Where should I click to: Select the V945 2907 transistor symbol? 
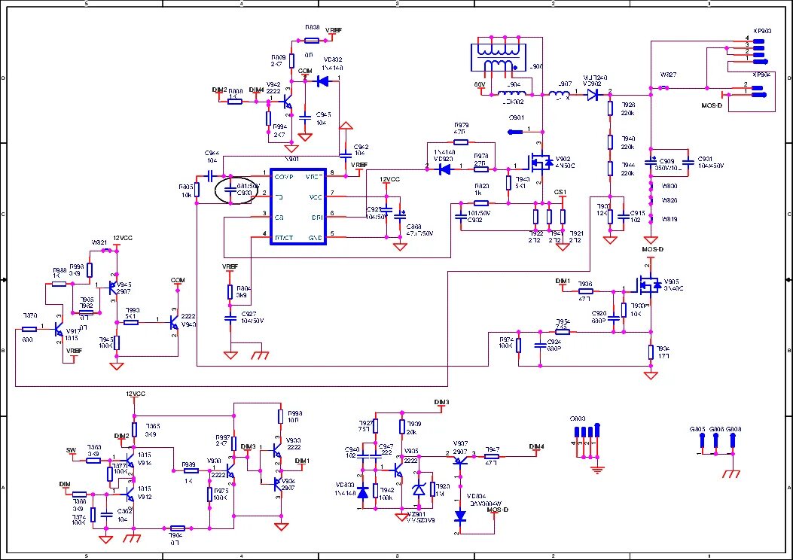pos(113,288)
